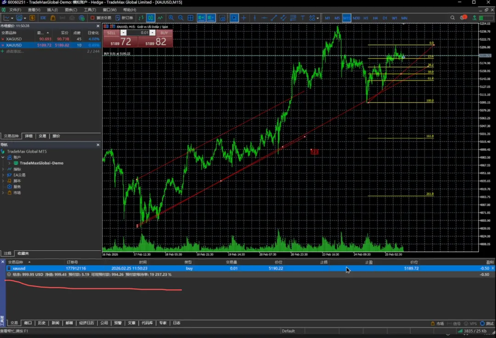Collapse the 账户 tree node
Viewport: 496px width, 338px height.
[3, 157]
